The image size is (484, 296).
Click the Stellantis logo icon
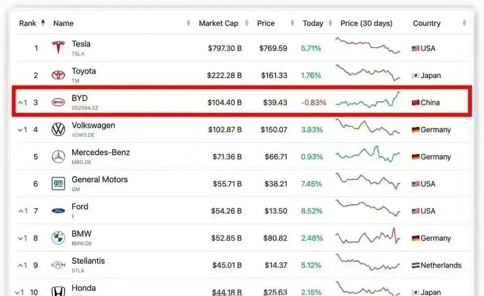[x=58, y=265]
